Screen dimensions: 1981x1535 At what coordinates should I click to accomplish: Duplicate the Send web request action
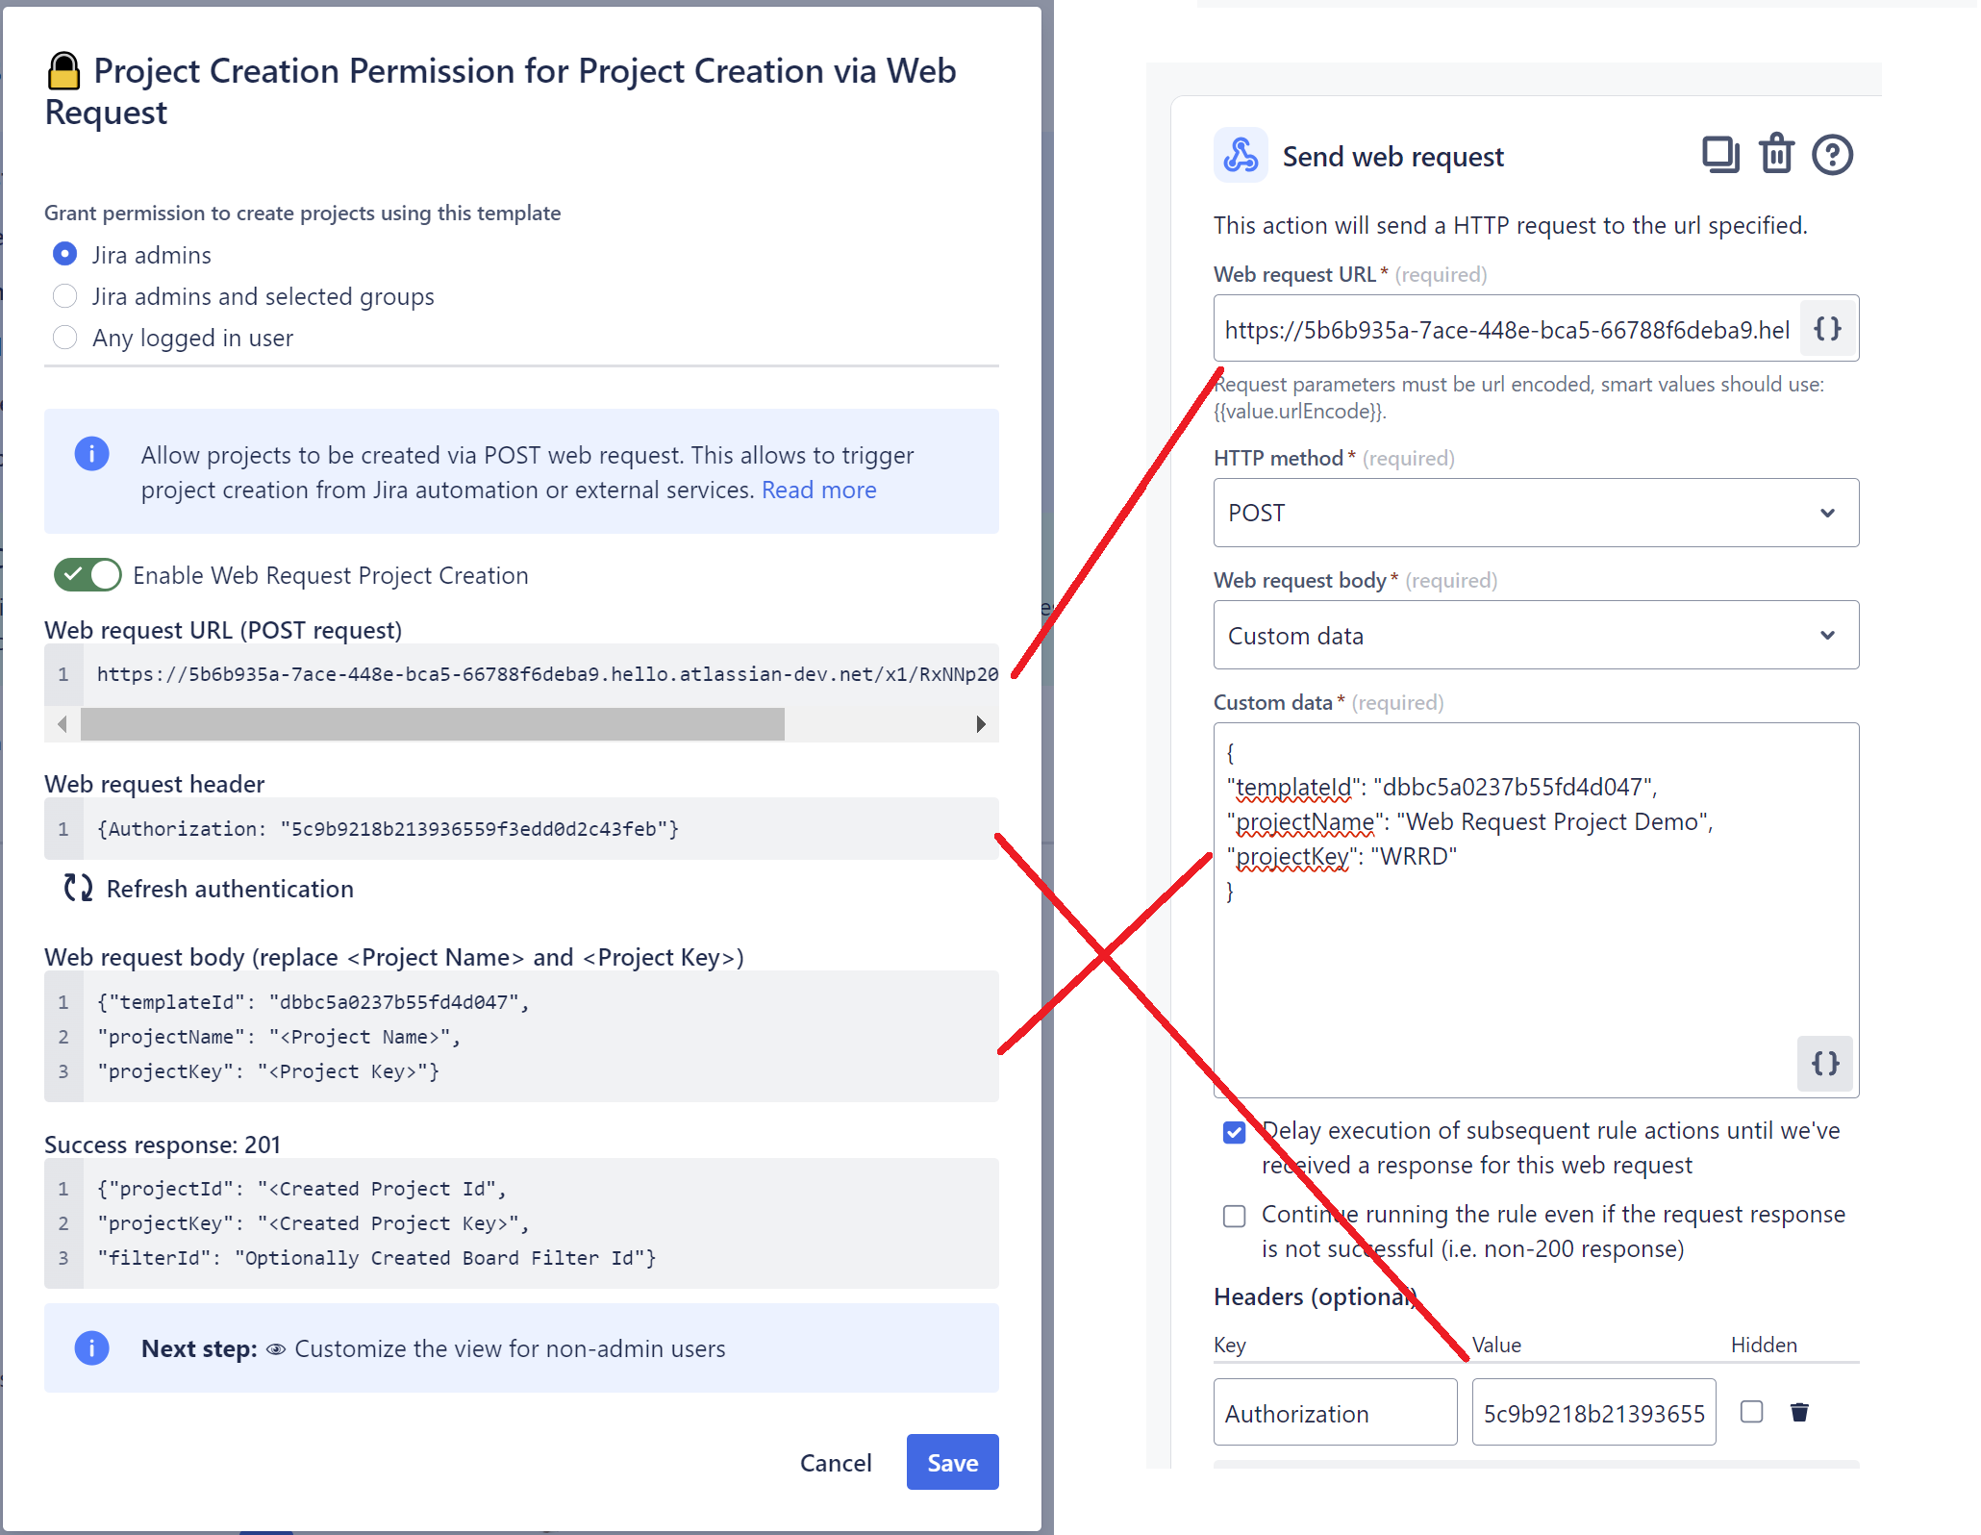click(1720, 154)
